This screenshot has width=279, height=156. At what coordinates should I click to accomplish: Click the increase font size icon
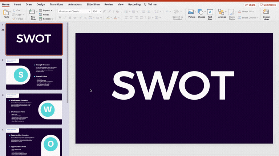tap(105, 11)
